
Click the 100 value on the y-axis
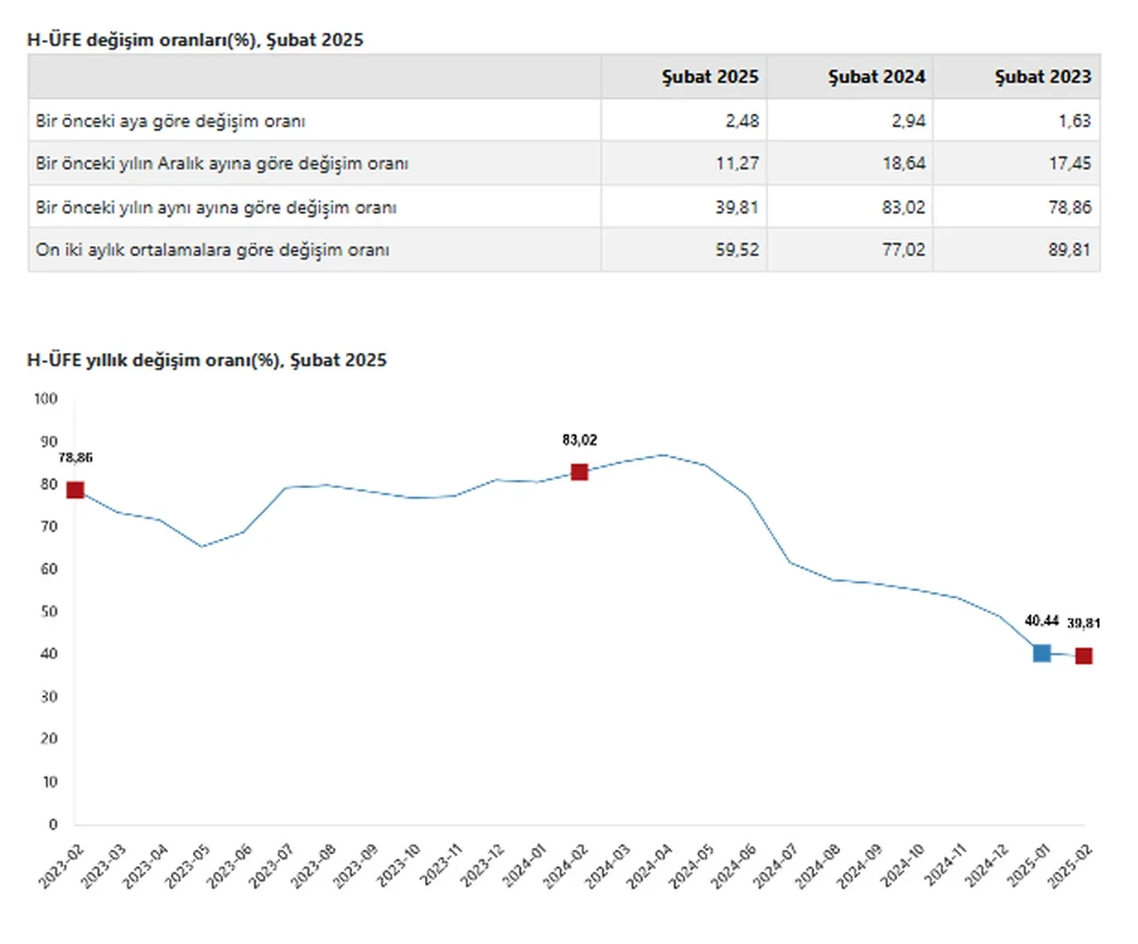(x=46, y=398)
